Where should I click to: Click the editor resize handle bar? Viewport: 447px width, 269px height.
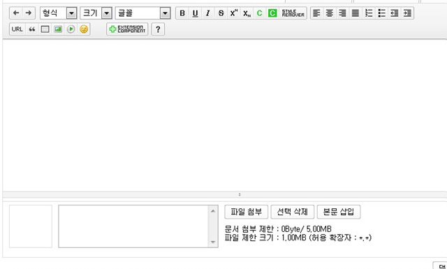coord(225,194)
